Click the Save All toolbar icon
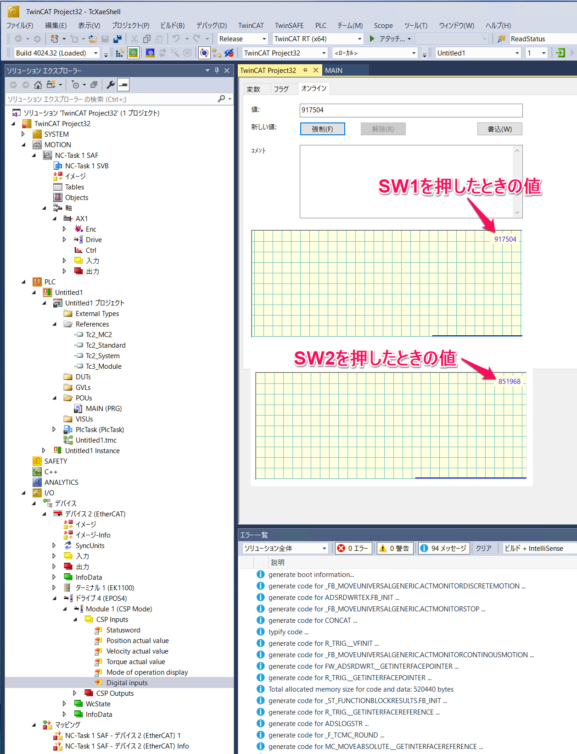Image resolution: width=577 pixels, height=754 pixels. (118, 39)
